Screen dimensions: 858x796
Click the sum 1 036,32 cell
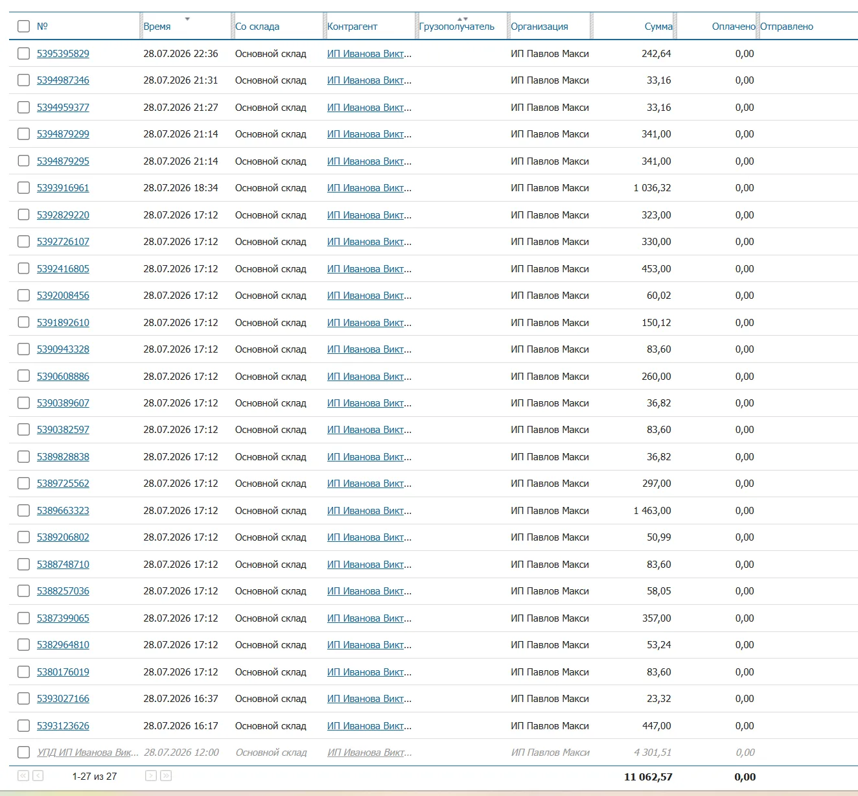652,188
